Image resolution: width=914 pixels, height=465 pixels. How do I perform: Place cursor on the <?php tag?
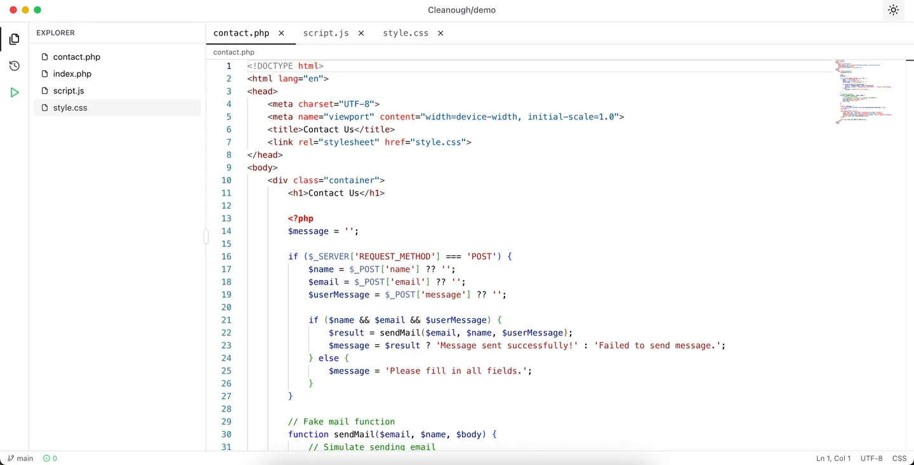pos(301,219)
